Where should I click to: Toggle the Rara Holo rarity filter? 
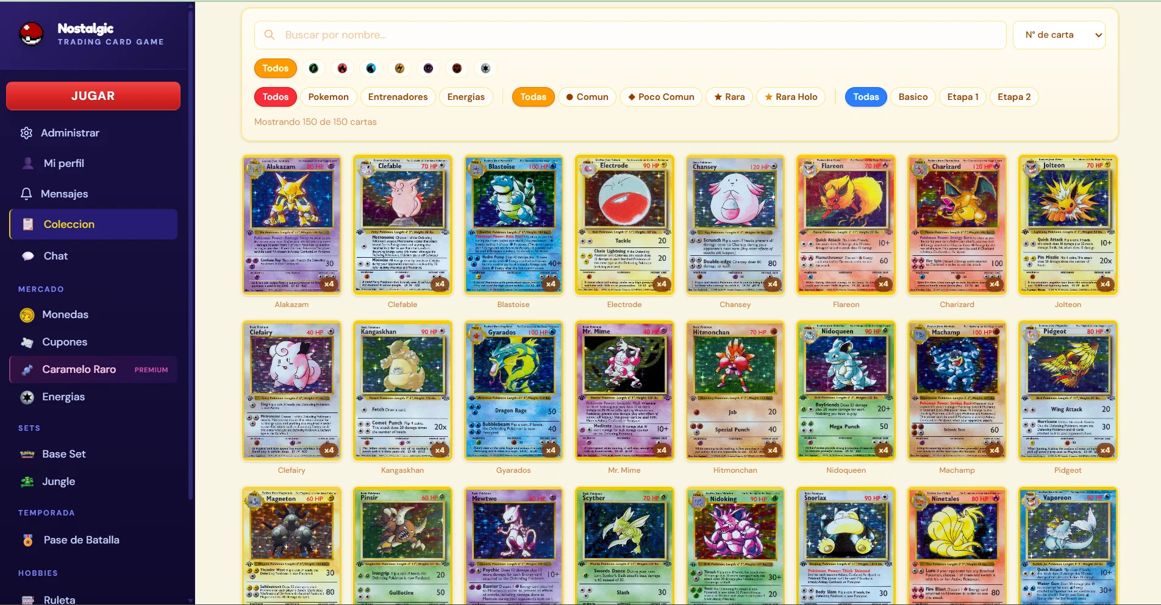coord(791,97)
